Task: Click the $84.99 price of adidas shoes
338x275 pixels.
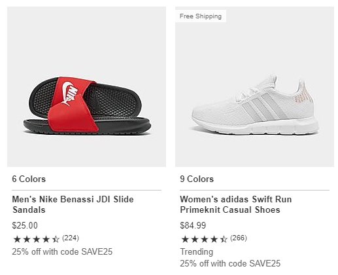Action: click(193, 225)
